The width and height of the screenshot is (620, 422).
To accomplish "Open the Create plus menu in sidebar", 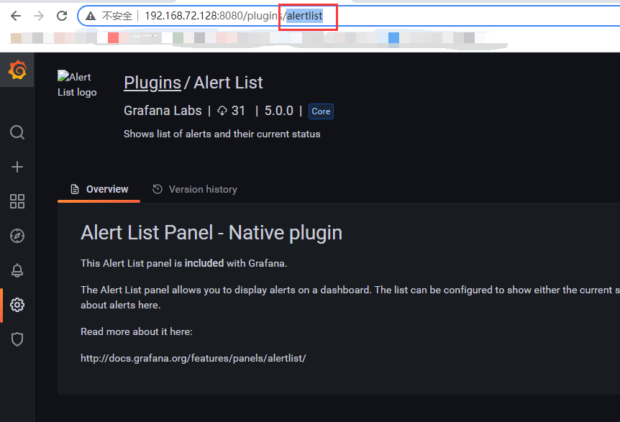I will point(17,167).
